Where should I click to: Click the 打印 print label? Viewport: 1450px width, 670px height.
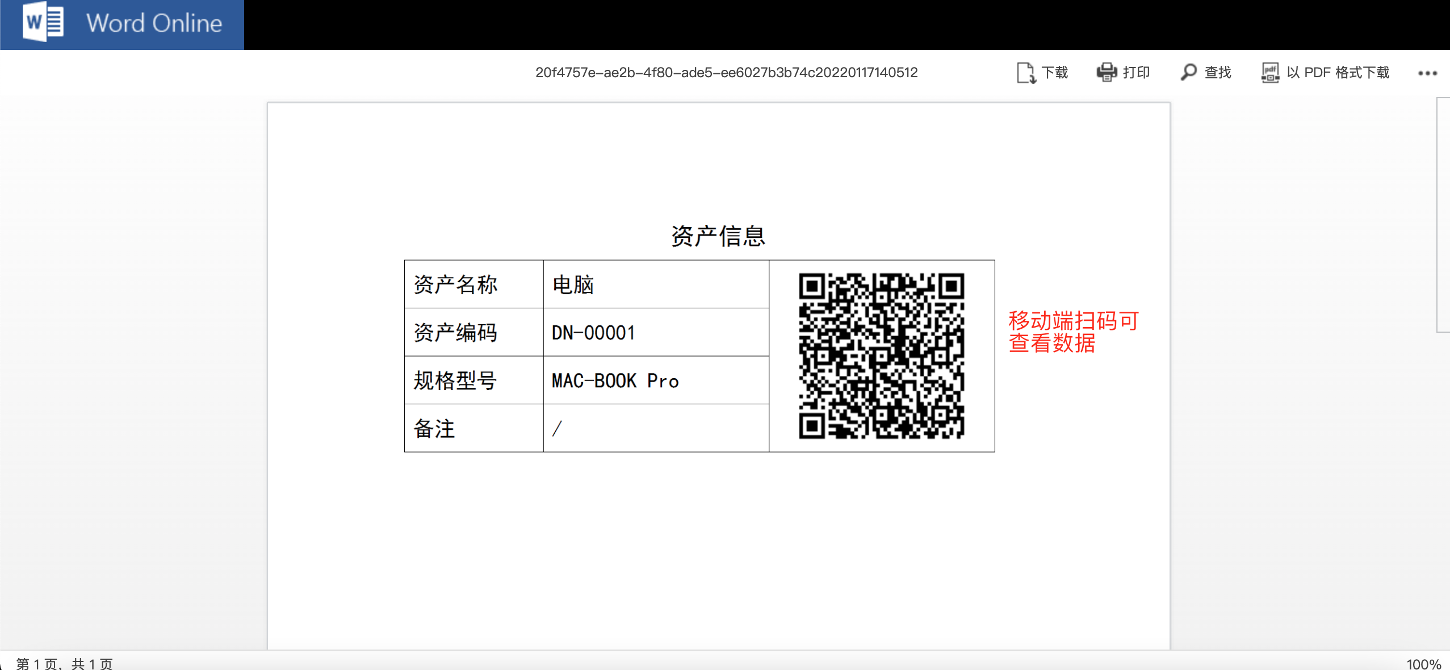click(1137, 73)
